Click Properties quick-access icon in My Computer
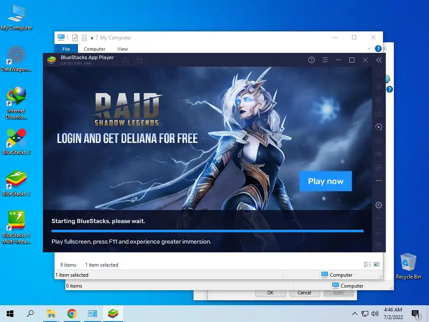Screen dimensions: 429x322 75,37
